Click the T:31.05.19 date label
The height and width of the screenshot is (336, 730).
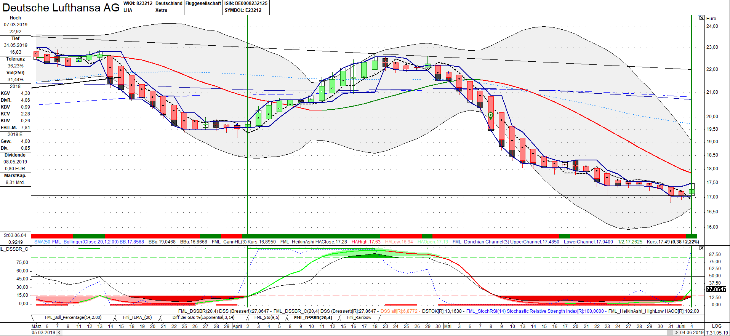pyautogui.click(x=717, y=332)
